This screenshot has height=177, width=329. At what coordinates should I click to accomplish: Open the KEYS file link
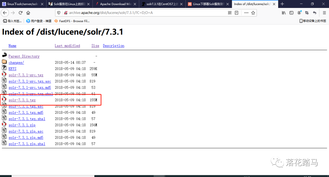(12, 69)
